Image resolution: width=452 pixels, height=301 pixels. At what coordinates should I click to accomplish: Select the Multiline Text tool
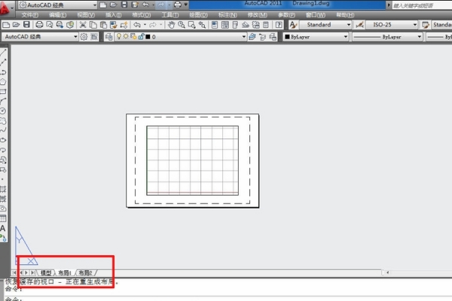coord(3,228)
